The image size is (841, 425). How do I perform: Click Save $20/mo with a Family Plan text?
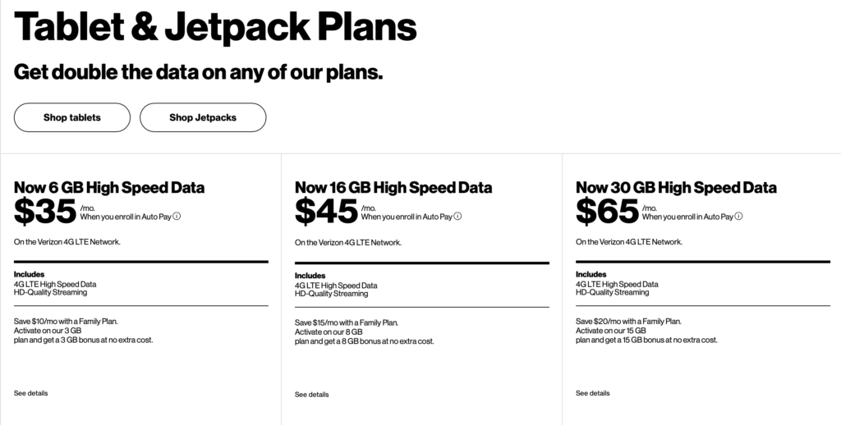628,322
